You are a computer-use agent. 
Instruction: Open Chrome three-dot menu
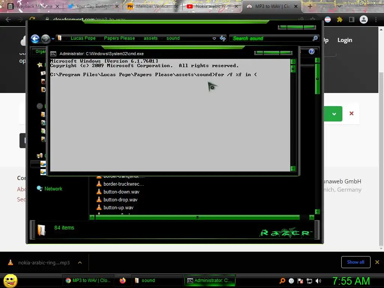click(376, 19)
